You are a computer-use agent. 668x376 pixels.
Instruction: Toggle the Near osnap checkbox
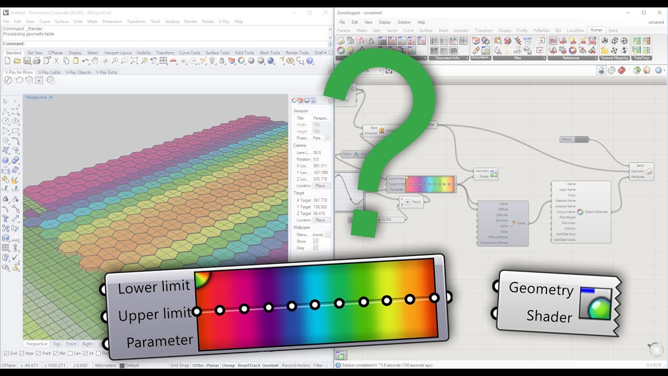22,354
